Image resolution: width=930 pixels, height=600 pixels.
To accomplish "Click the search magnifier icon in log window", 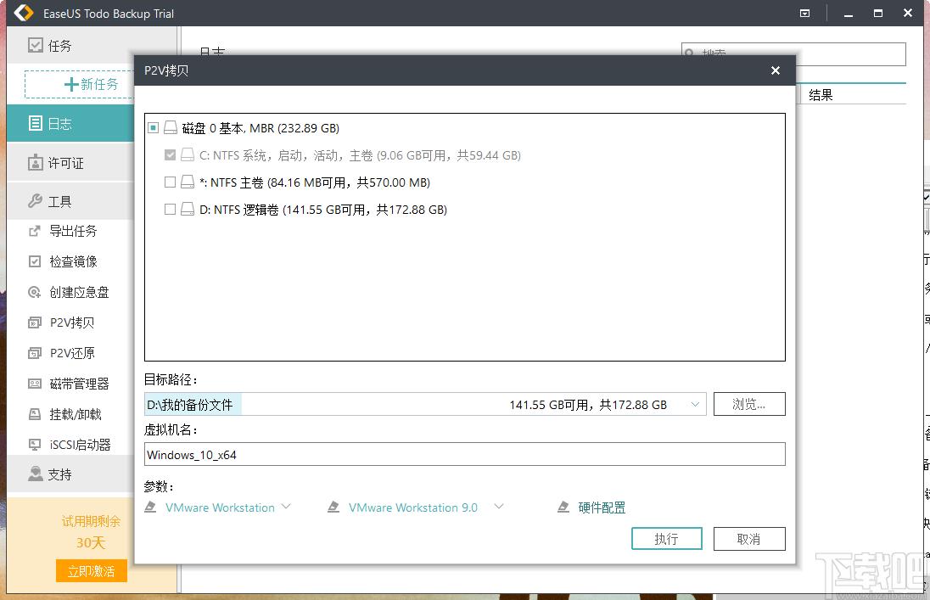I will (689, 53).
